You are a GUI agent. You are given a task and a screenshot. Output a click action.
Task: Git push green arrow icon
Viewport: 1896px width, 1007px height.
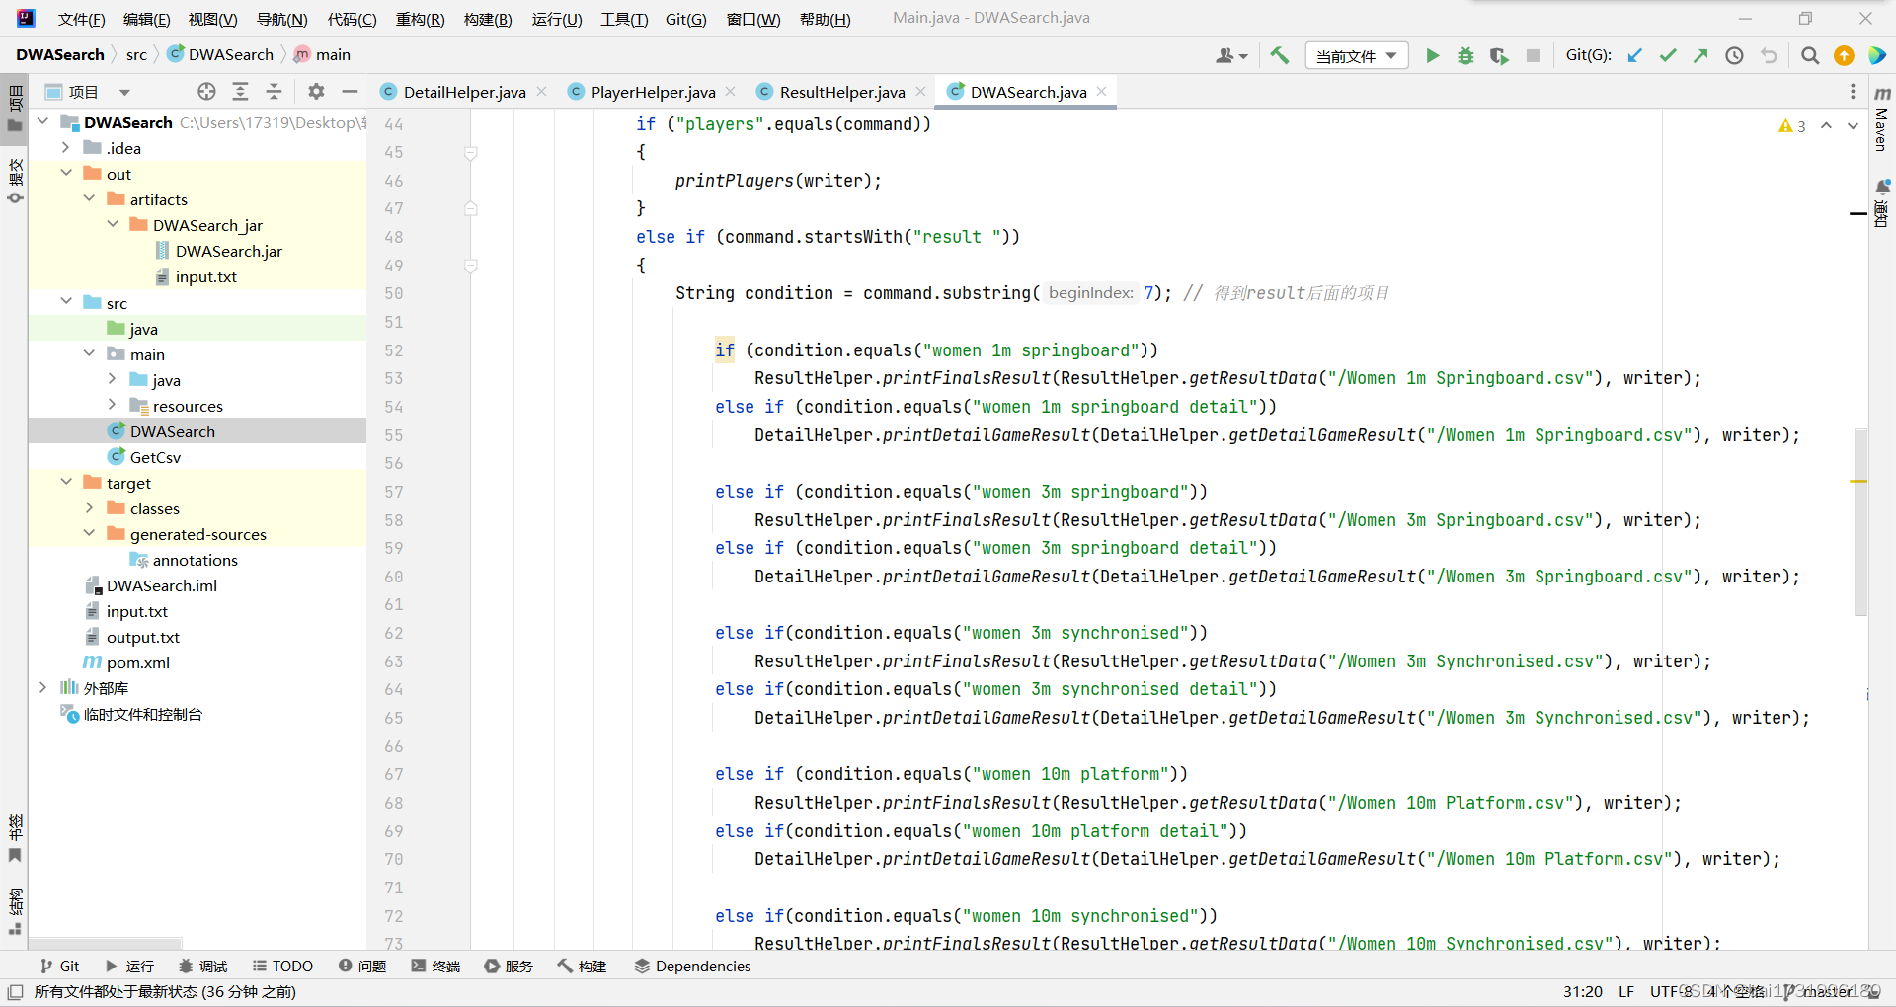(1700, 56)
